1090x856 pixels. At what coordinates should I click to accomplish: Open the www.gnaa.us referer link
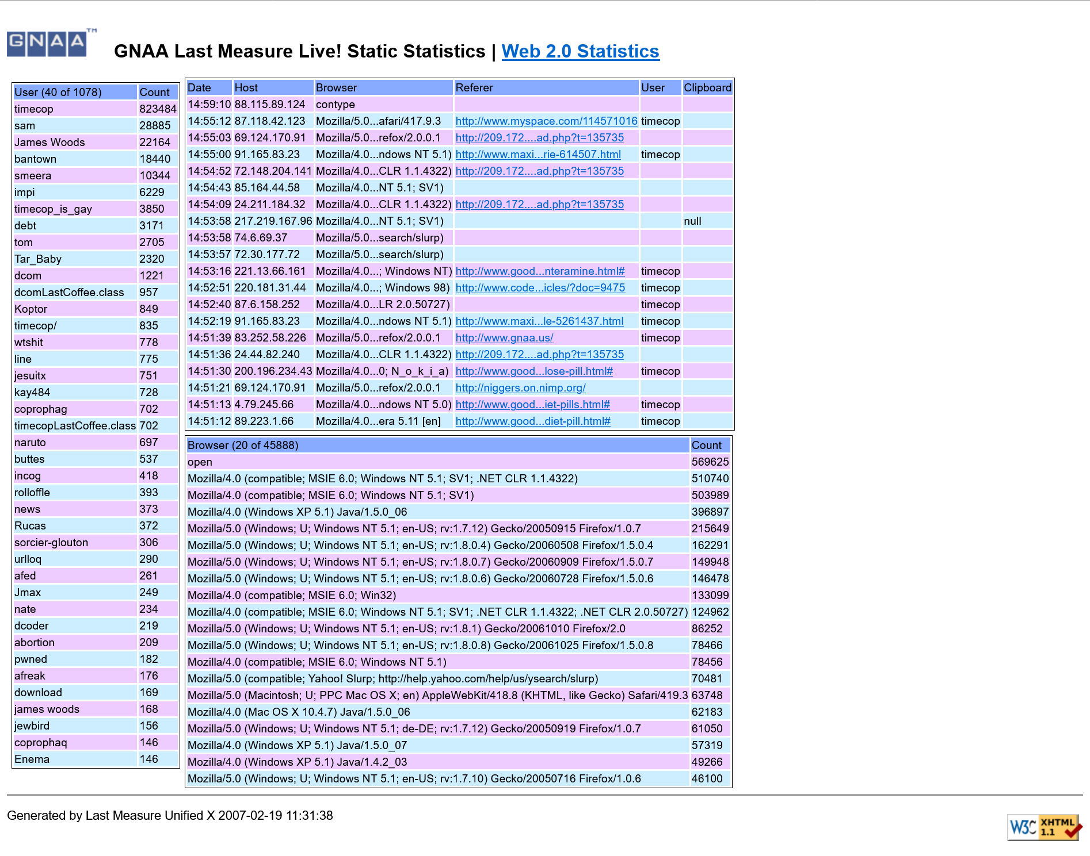point(504,337)
